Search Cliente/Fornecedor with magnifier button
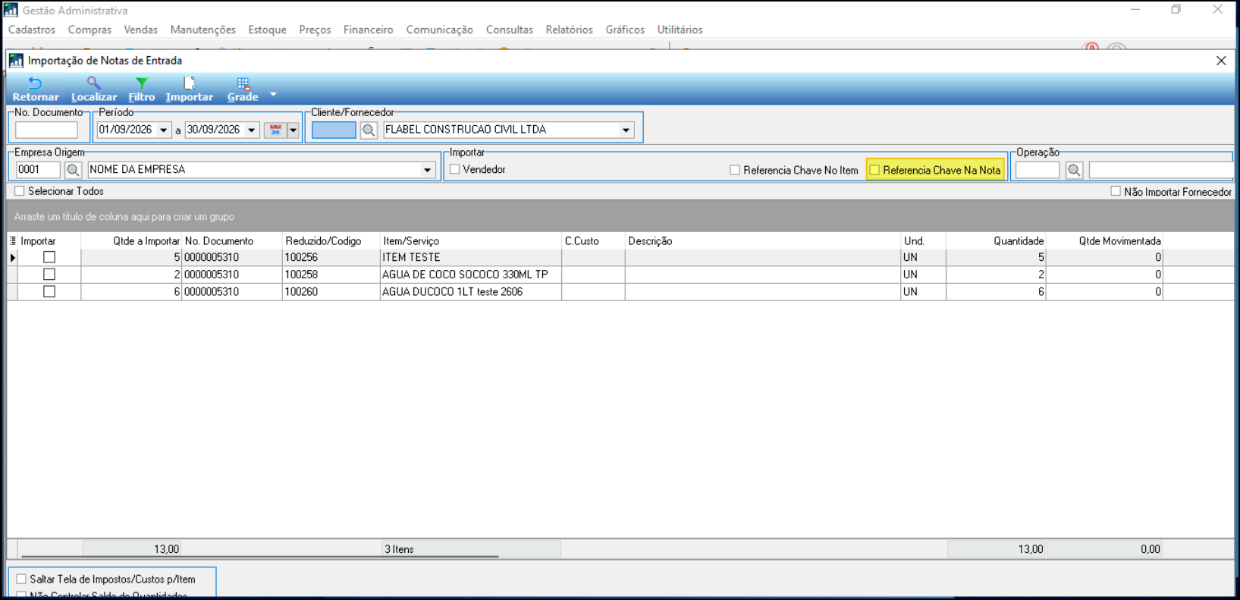Viewport: 1240px width, 600px height. coord(369,130)
